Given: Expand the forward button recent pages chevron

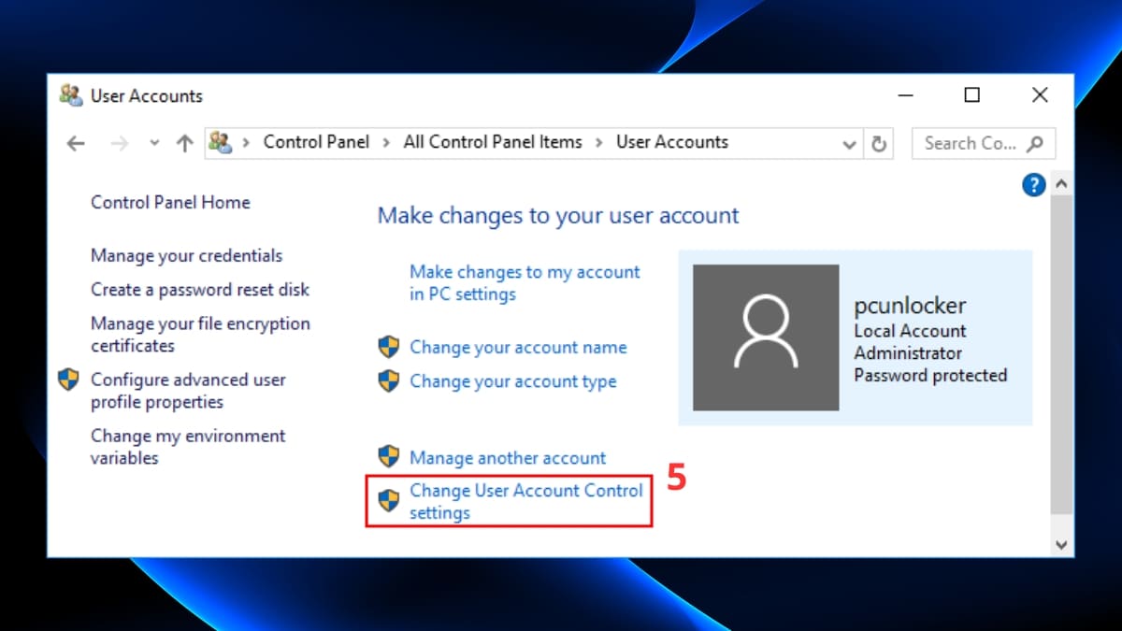Looking at the screenshot, I should click(153, 143).
